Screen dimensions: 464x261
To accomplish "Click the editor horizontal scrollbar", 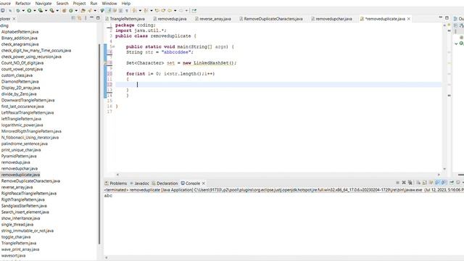I will [278, 175].
